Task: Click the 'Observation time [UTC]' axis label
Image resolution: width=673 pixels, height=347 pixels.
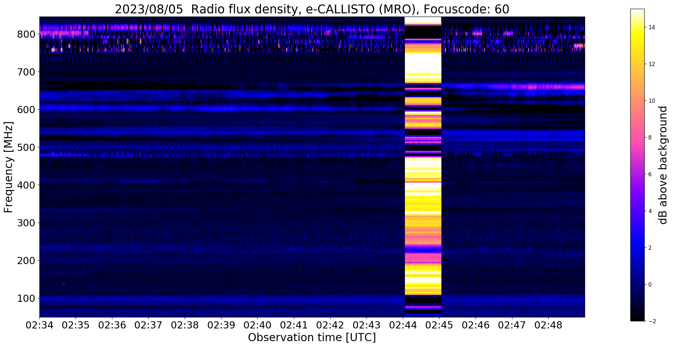Action: coord(312,338)
